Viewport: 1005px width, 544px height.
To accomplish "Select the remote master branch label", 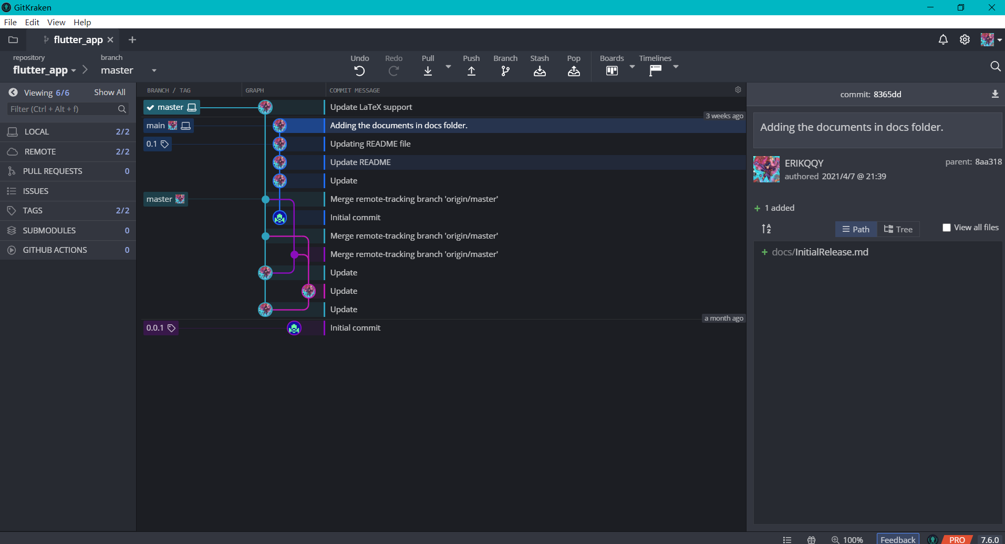I will 165,199.
